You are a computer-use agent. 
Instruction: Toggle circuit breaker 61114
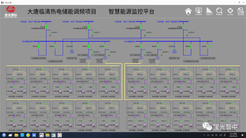(47, 27)
